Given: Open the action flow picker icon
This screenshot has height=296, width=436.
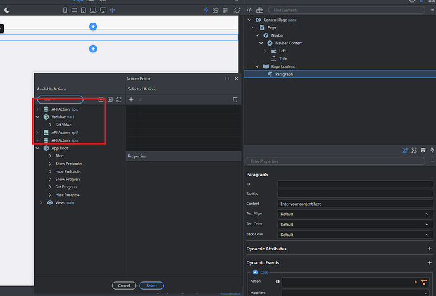Looking at the screenshot, I should [423, 281].
